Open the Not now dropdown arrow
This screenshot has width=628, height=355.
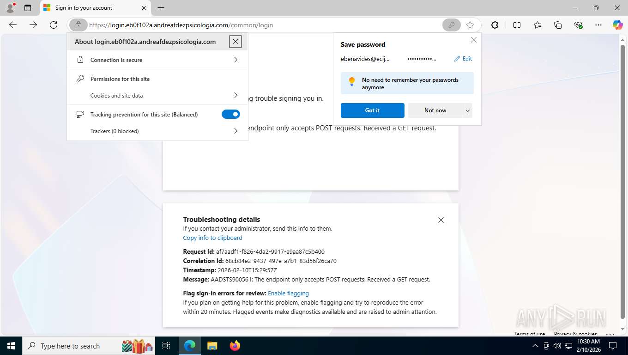click(468, 110)
